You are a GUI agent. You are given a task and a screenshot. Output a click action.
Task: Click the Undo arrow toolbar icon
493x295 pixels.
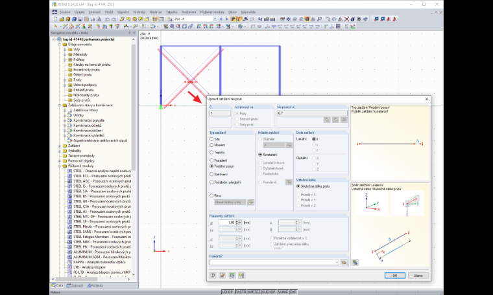[107, 19]
